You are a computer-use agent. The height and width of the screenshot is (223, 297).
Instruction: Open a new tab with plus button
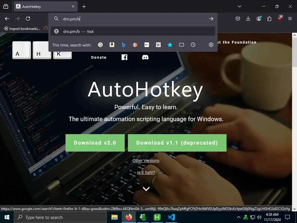84,7
